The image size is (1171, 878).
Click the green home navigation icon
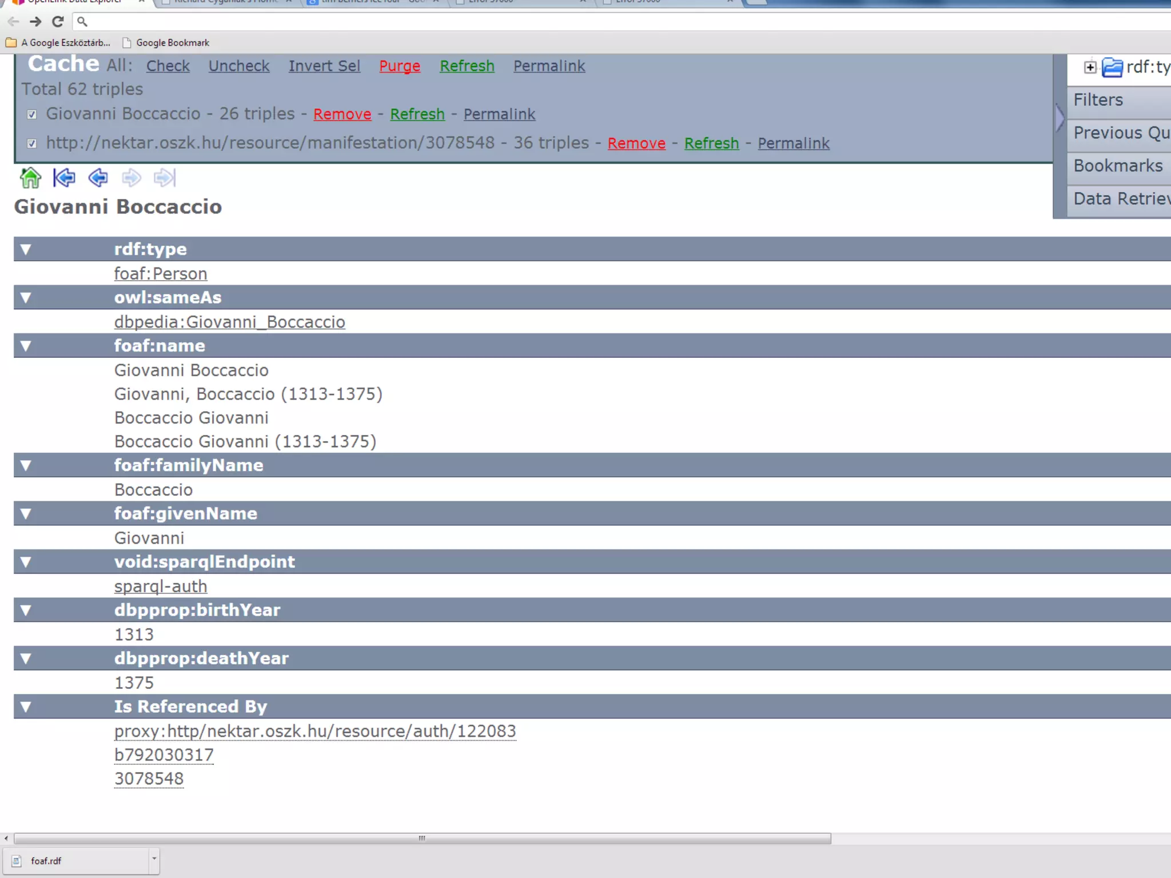pyautogui.click(x=30, y=178)
